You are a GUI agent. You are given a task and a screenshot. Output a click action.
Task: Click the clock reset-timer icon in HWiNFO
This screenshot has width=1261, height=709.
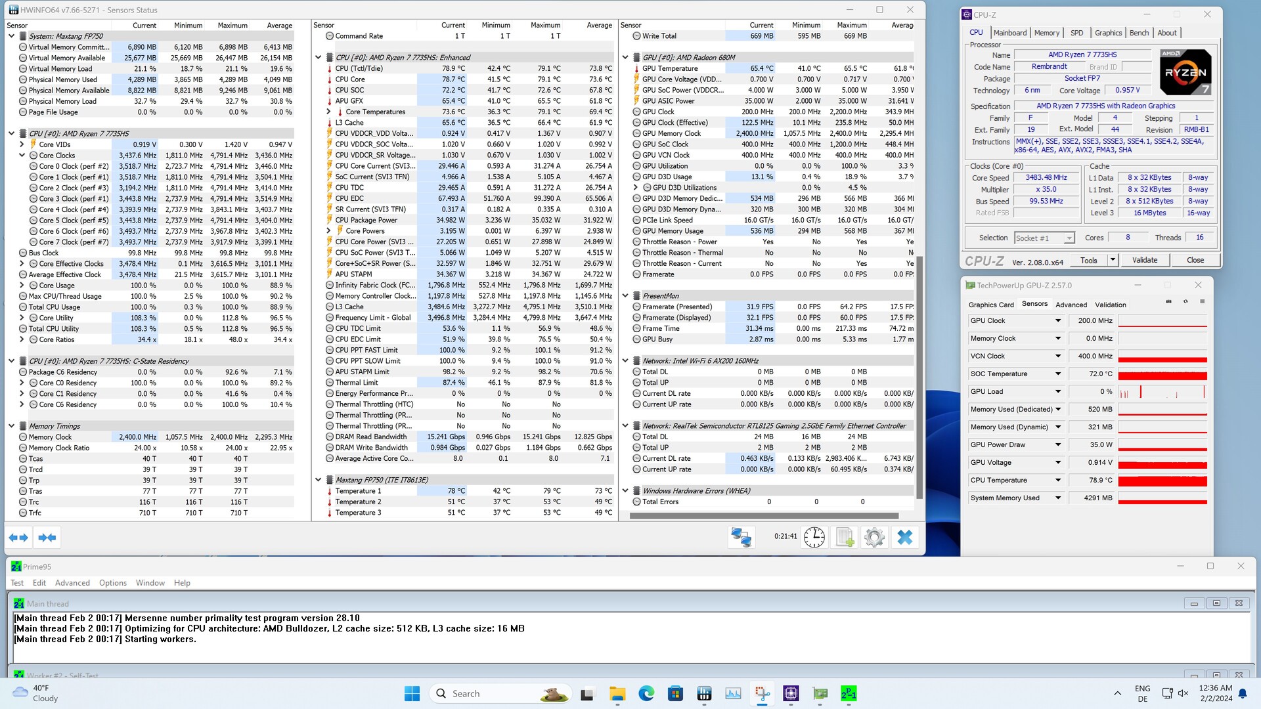pos(814,537)
